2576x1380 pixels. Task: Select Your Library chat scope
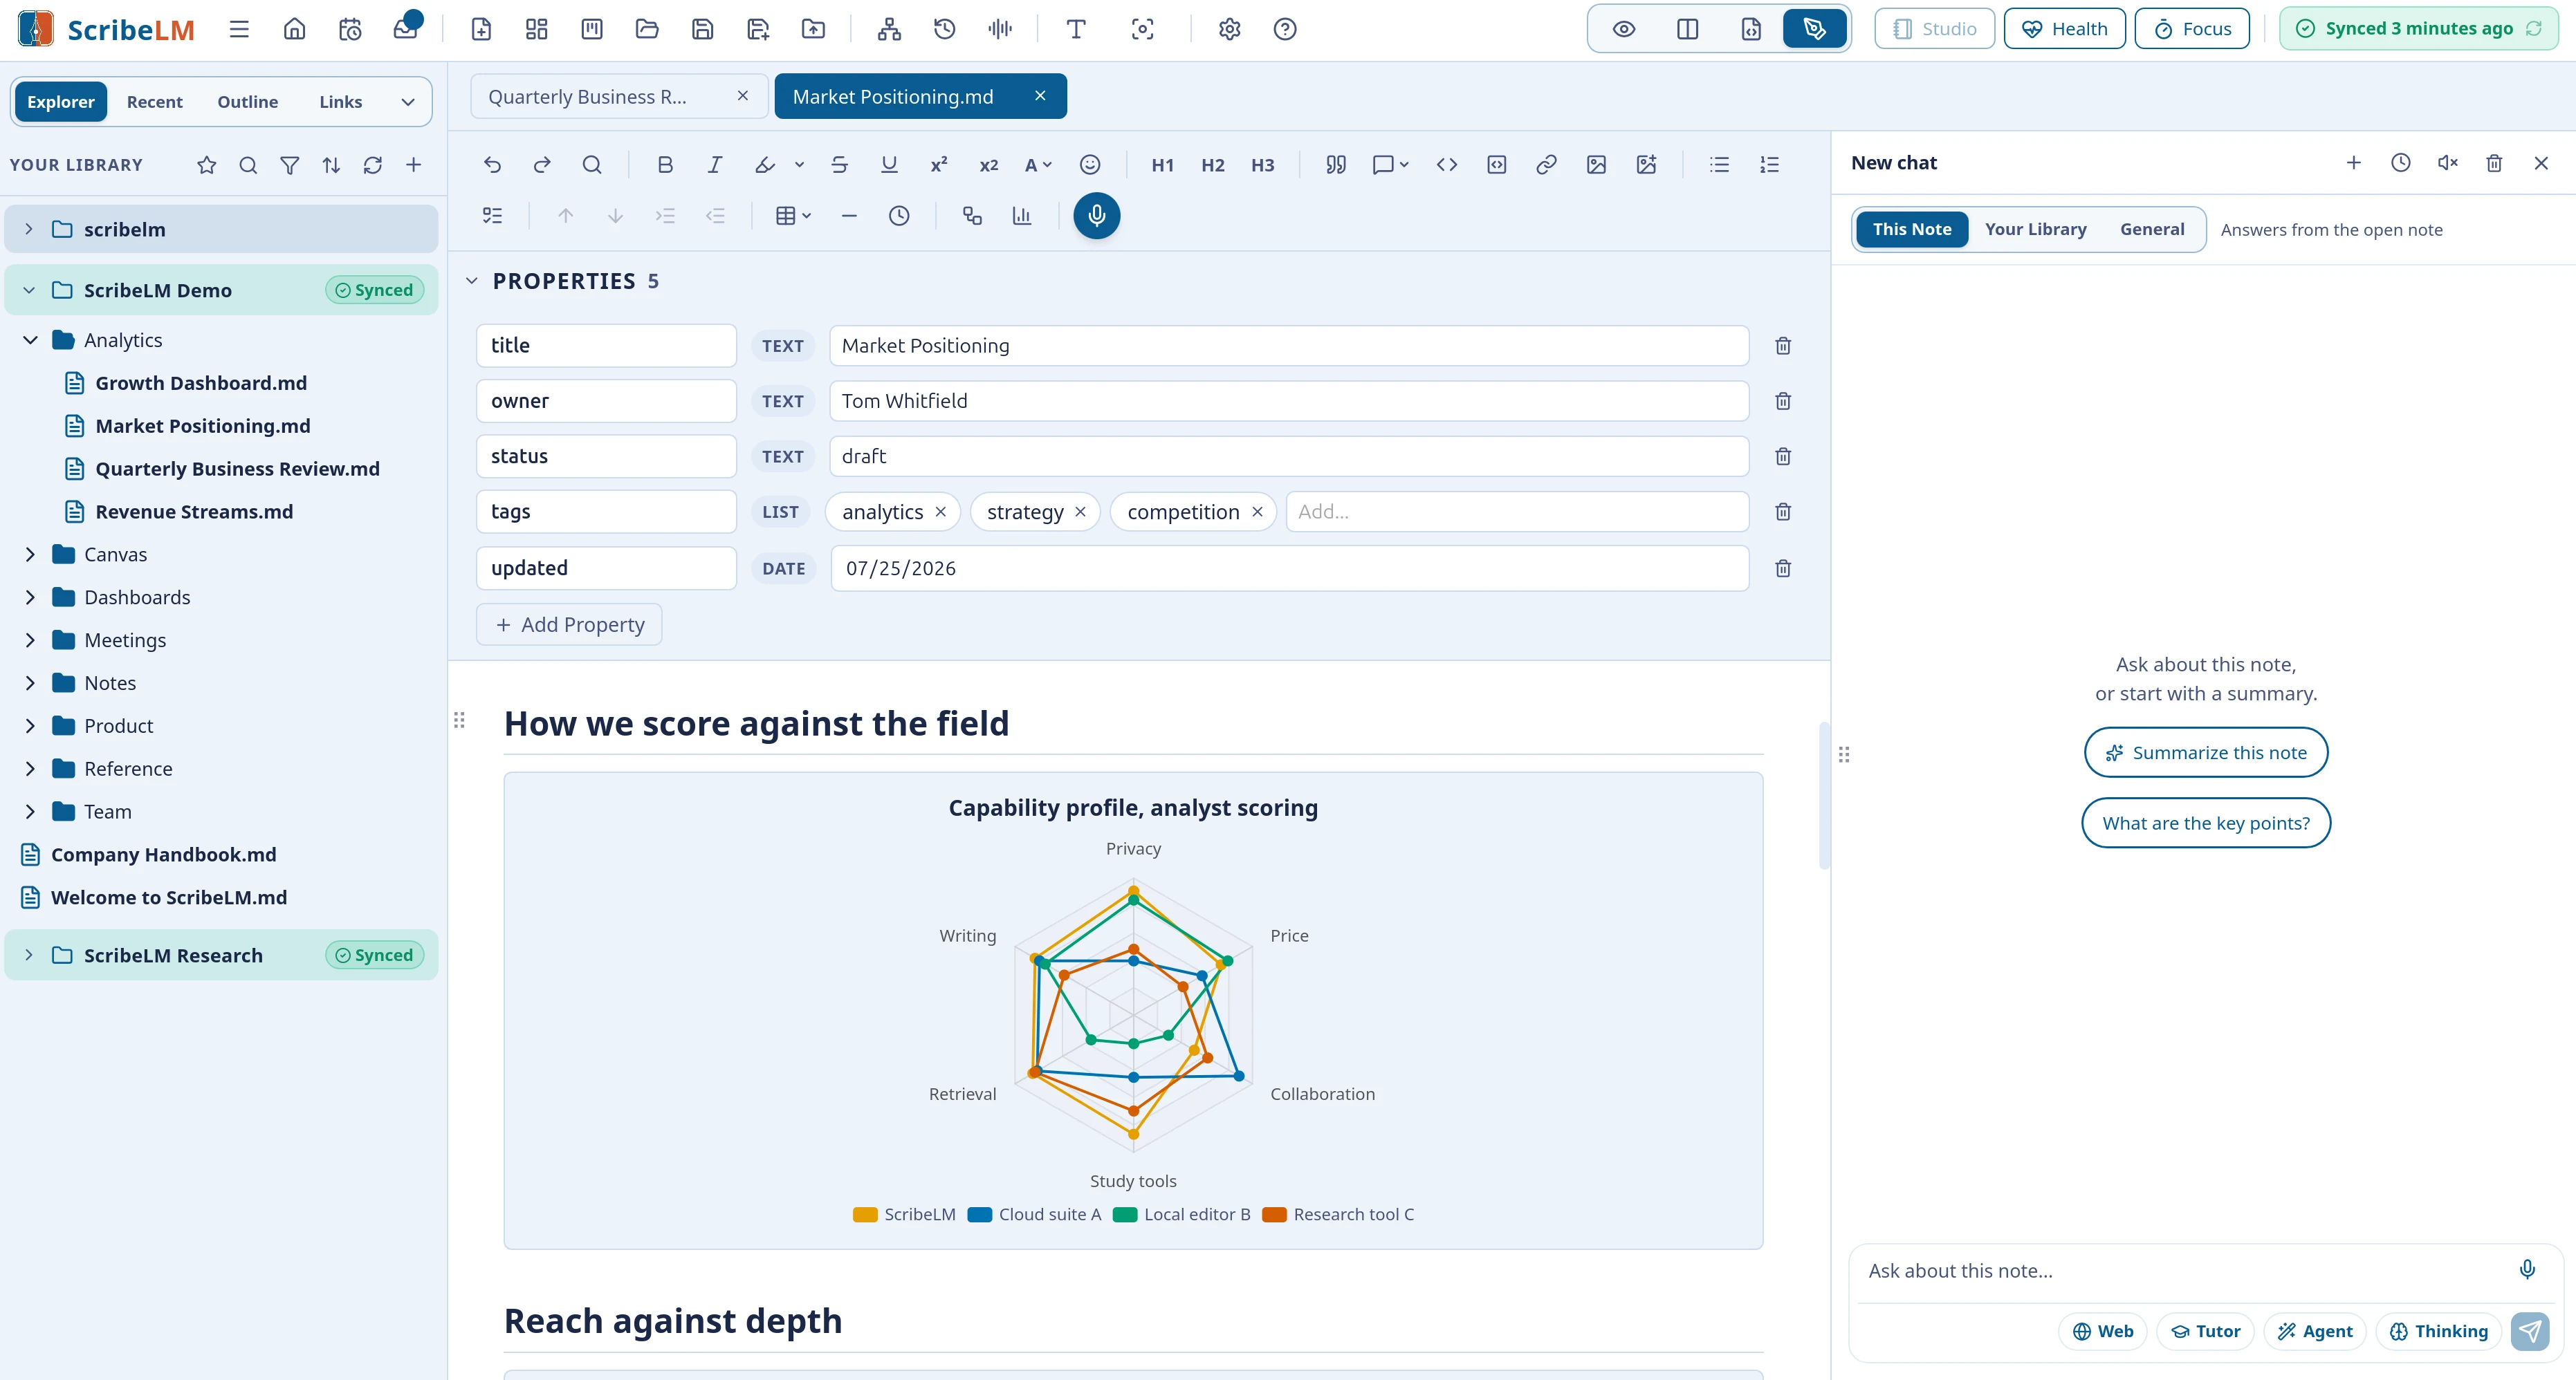(x=2035, y=229)
